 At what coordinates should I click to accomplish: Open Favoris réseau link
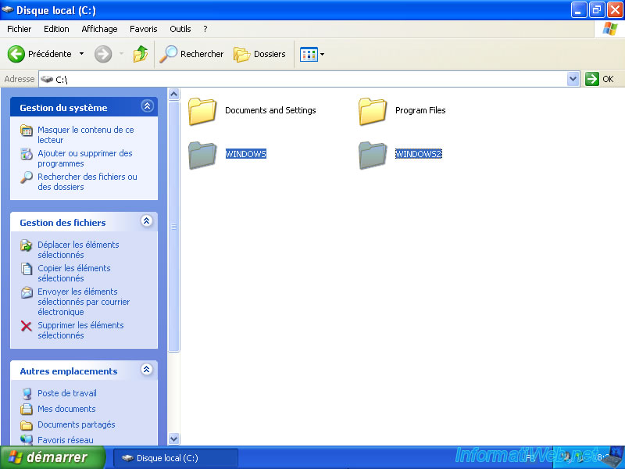coord(66,440)
